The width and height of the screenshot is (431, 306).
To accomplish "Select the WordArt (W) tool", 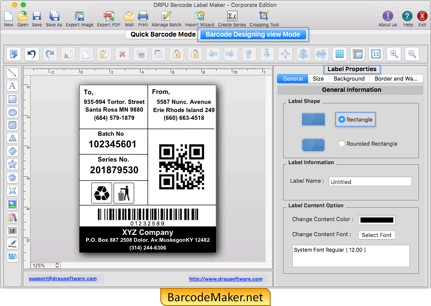I will 12,257.
